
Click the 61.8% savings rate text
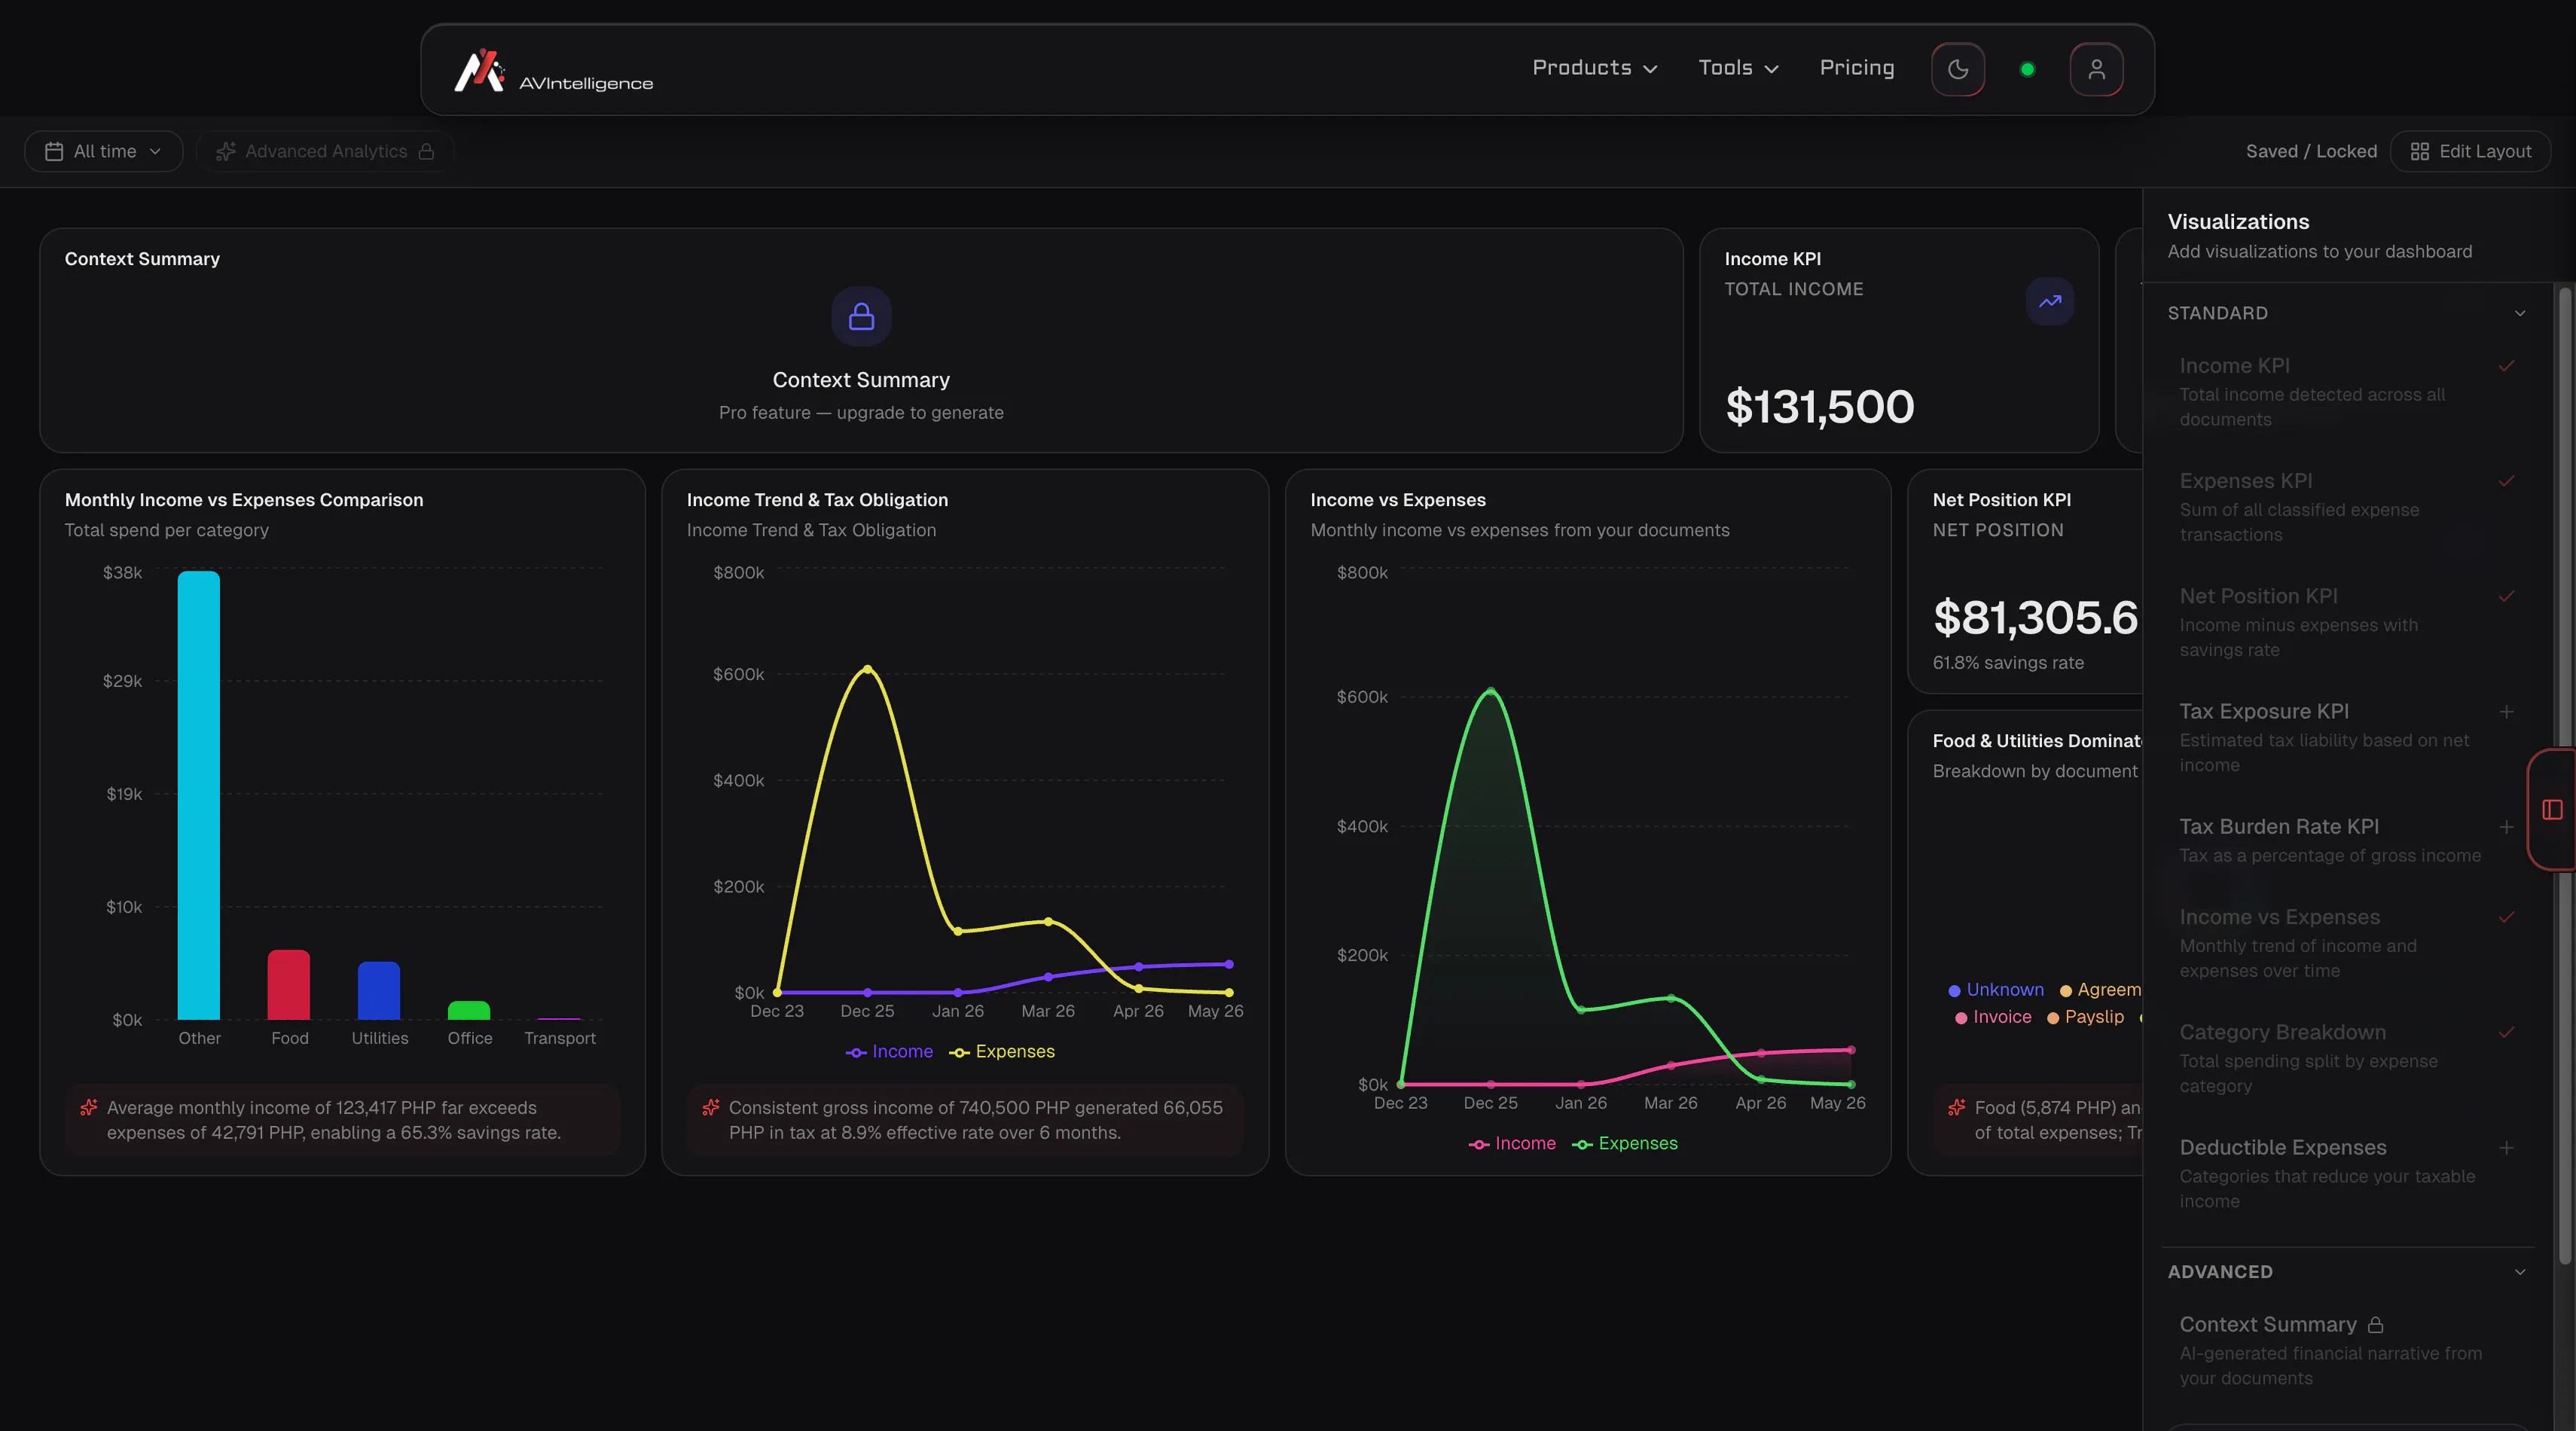click(x=2007, y=662)
